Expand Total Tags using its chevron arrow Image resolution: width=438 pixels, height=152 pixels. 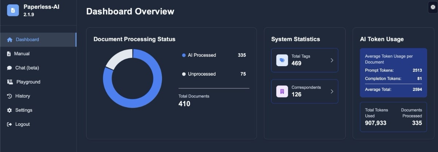click(332, 60)
